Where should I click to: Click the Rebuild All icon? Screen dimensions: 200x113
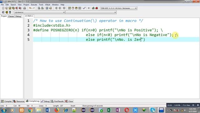pyautogui.click(x=80, y=8)
